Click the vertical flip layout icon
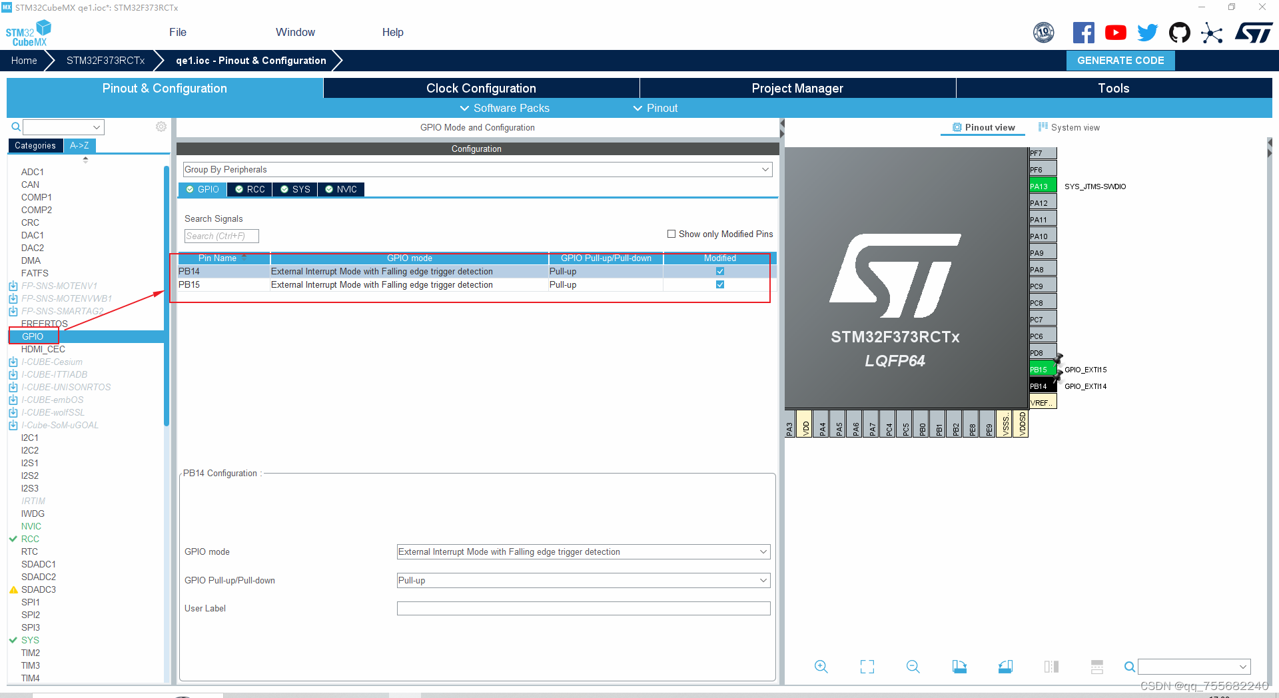 point(1051,667)
